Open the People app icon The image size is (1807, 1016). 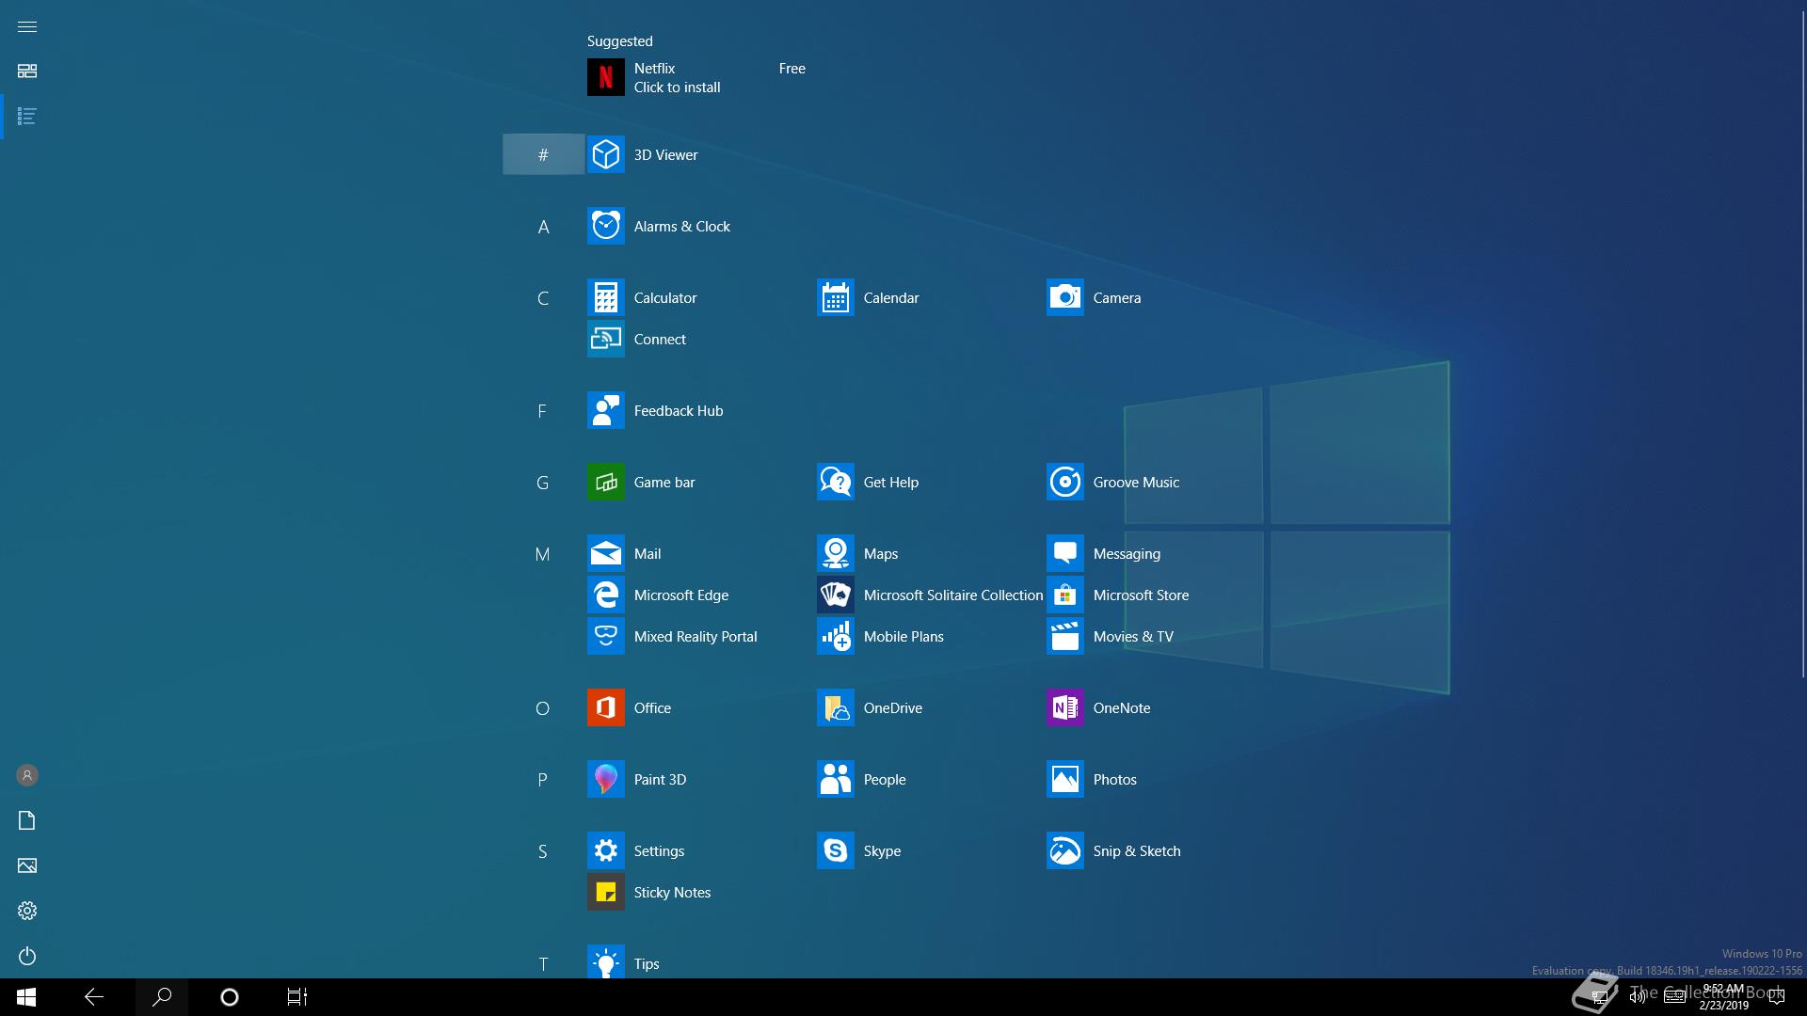[835, 779]
